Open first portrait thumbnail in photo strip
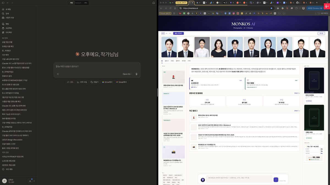Image resolution: width=330 pixels, height=185 pixels. click(x=169, y=47)
